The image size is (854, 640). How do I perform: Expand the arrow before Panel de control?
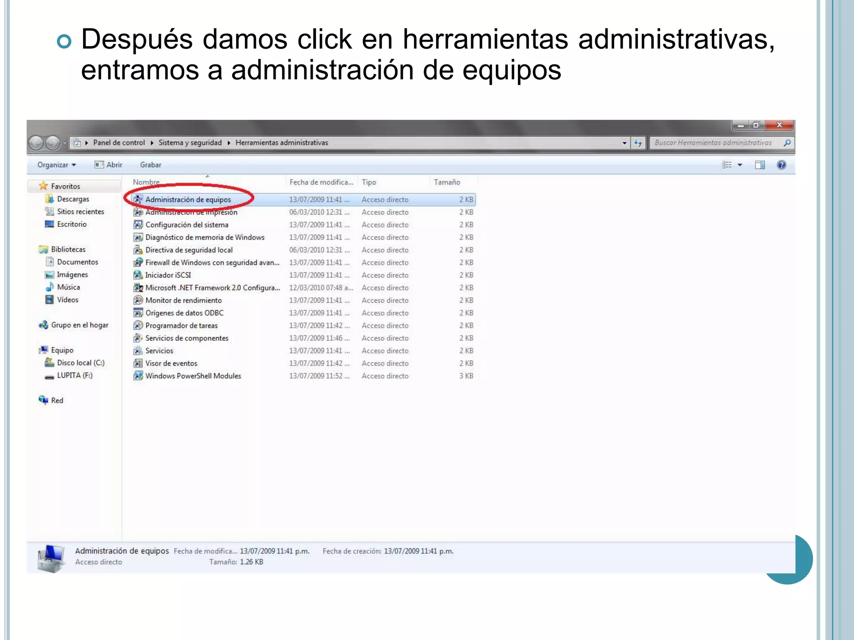86,143
